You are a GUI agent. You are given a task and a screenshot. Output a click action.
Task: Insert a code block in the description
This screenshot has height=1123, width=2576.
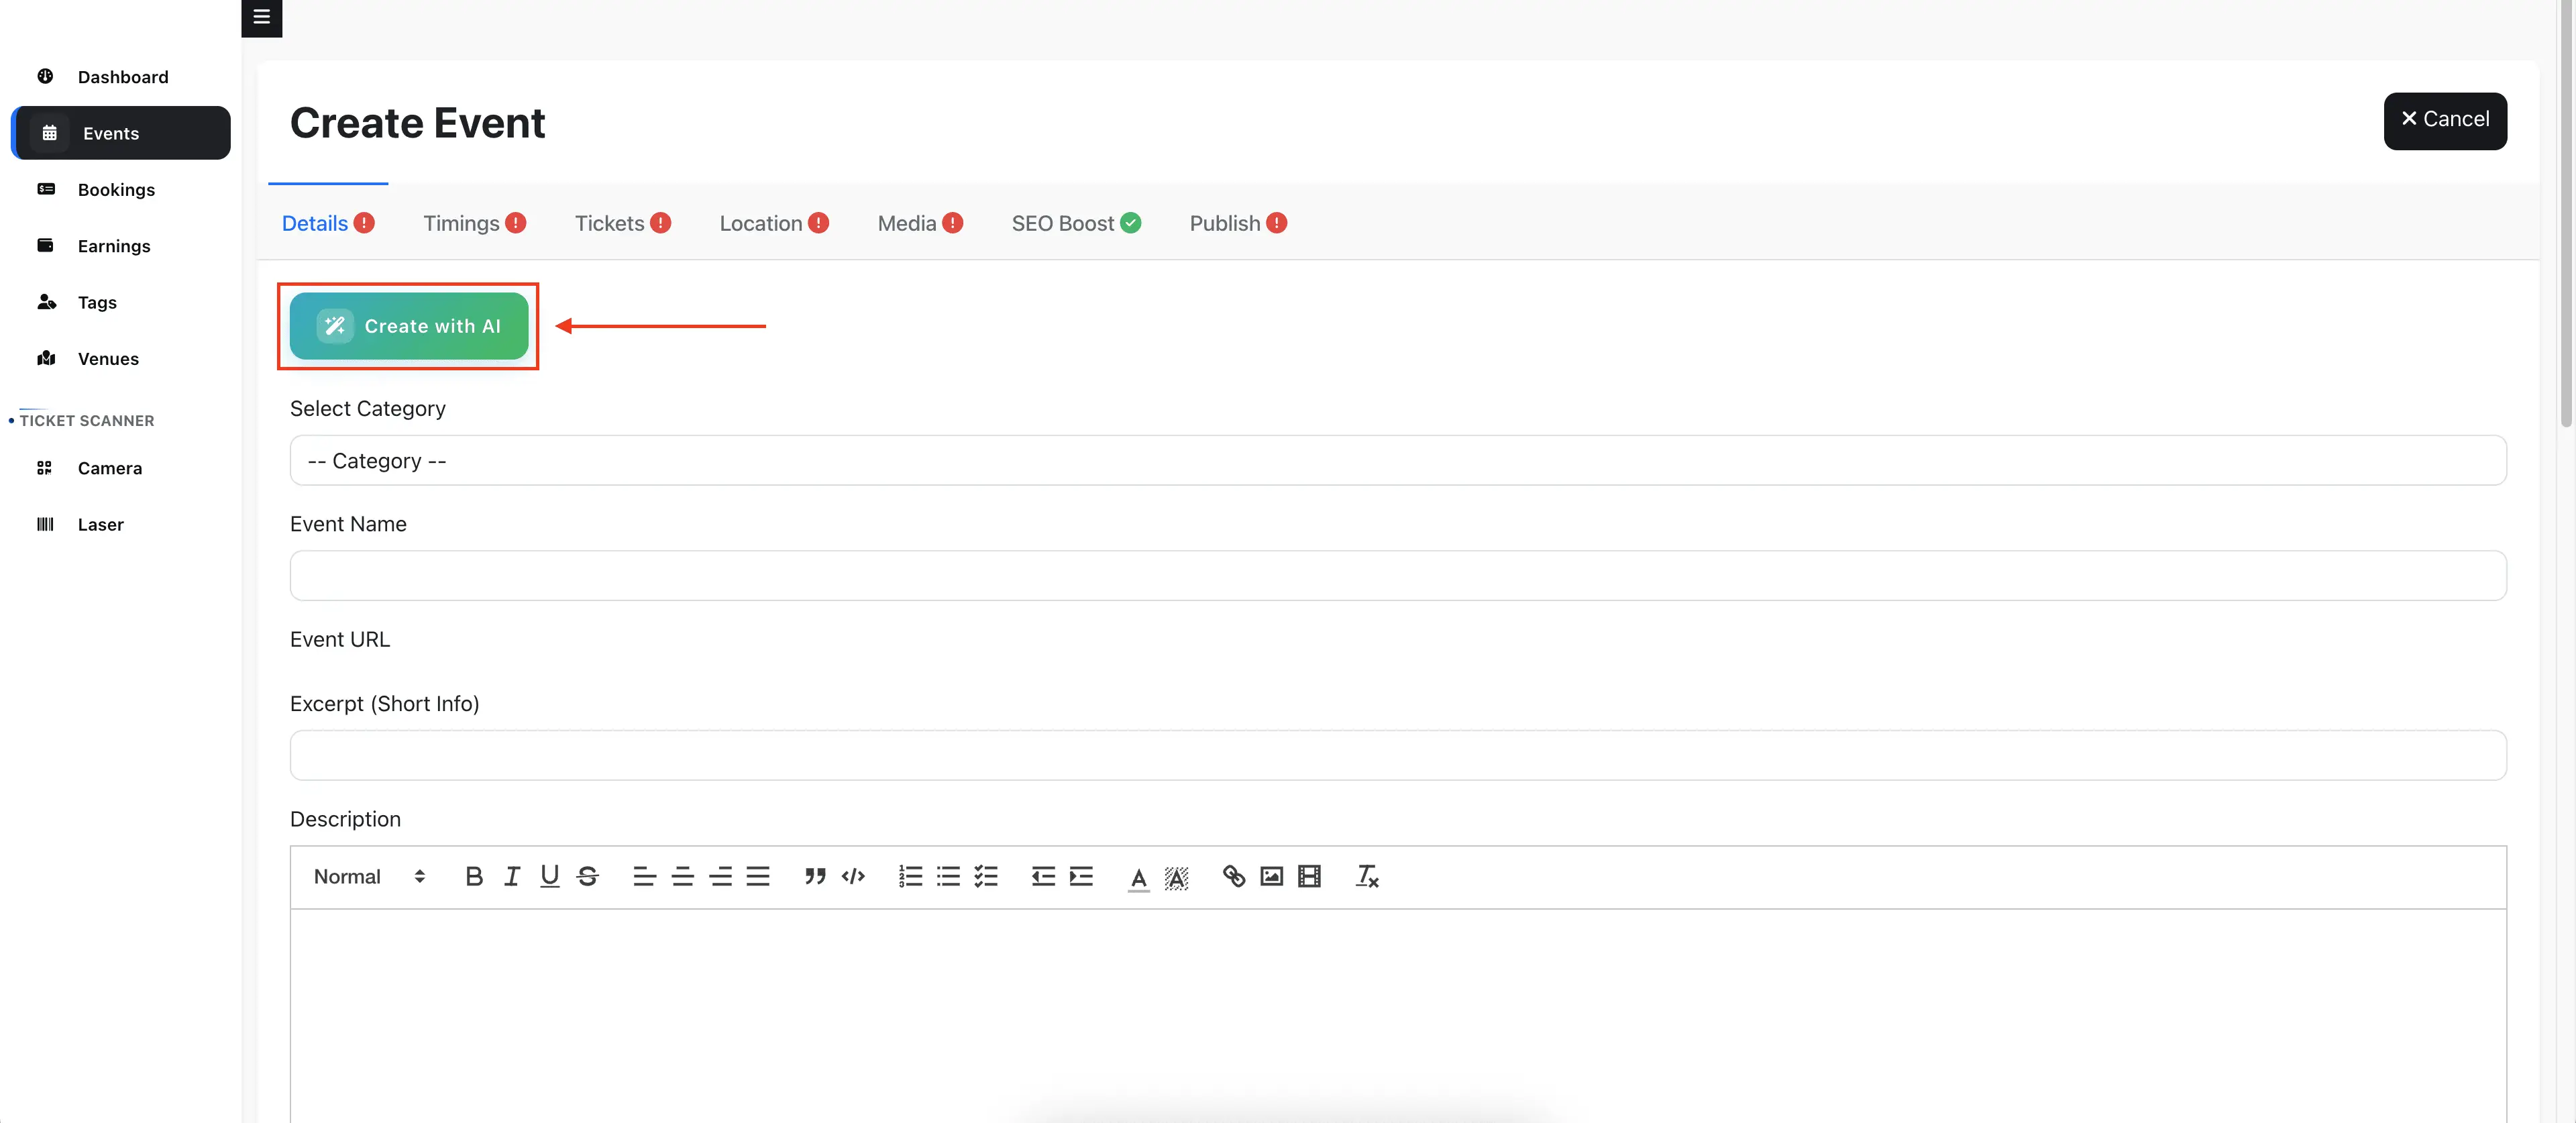[x=853, y=877]
